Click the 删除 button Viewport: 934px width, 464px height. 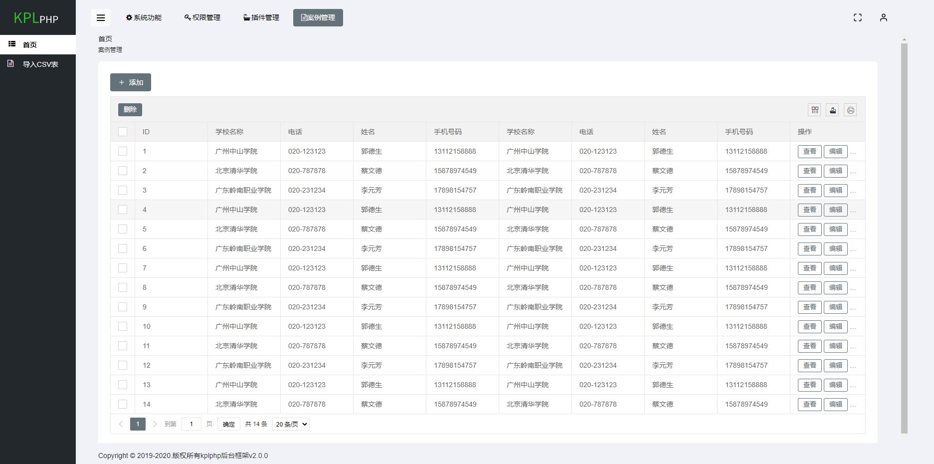[x=130, y=109]
